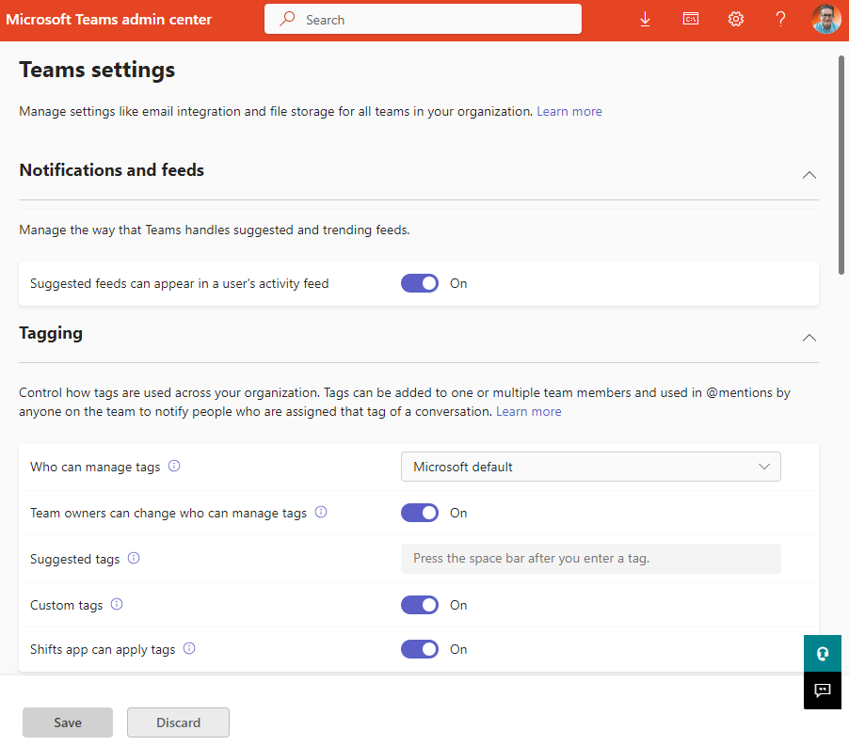
Task: Open the headset support panel
Action: click(x=822, y=653)
